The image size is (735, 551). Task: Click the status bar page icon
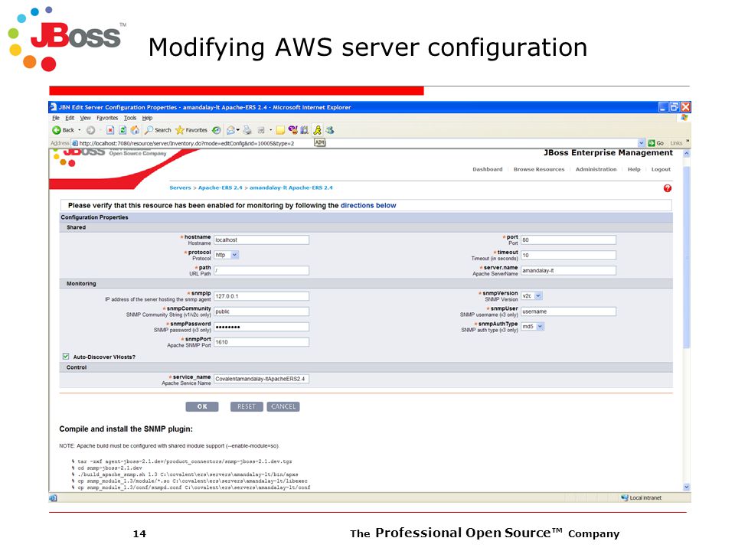(x=53, y=498)
